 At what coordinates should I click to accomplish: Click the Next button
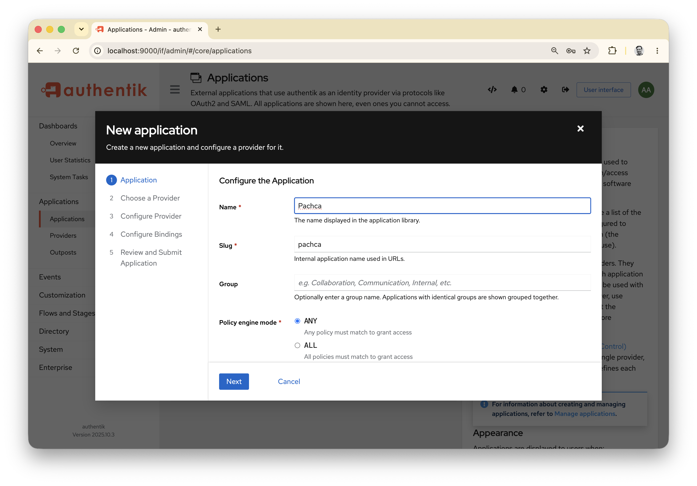tap(234, 381)
